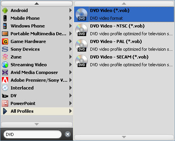Image resolution: width=175 pixels, height=141 pixels.
Task: Click the Zune logo icon
Action: point(5,57)
